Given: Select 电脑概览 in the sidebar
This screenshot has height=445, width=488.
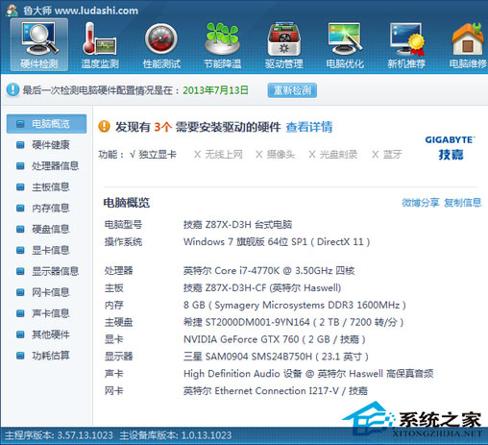Looking at the screenshot, I should 46,124.
